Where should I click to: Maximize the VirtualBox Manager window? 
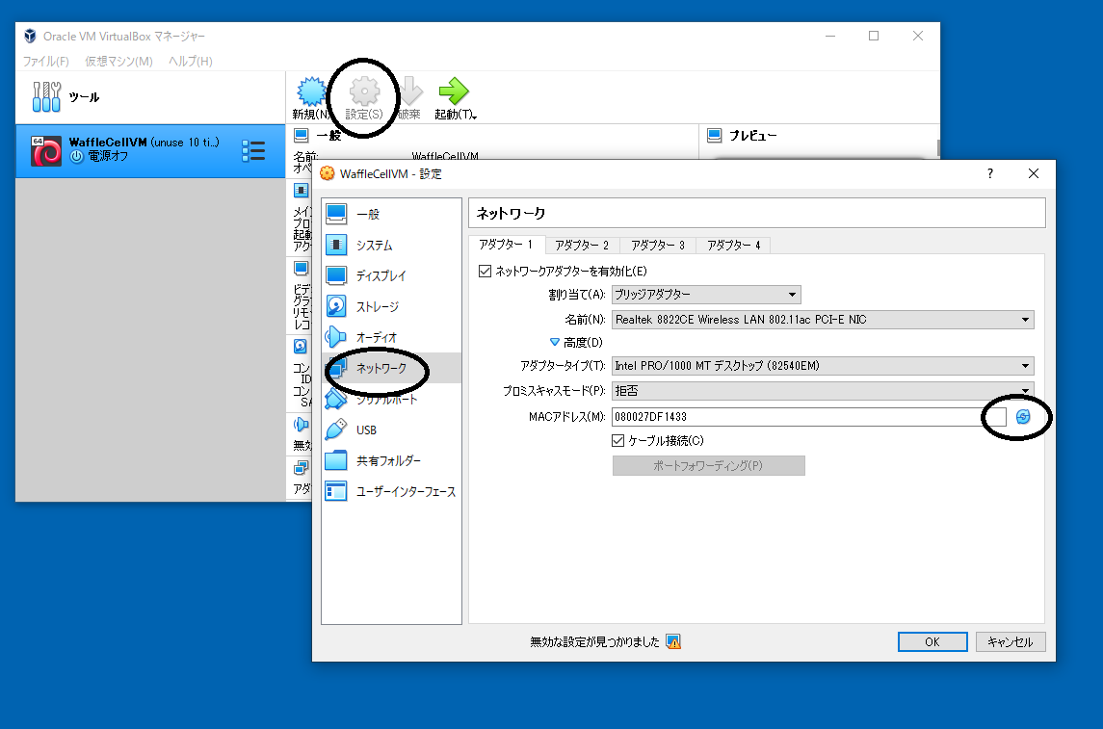click(874, 36)
